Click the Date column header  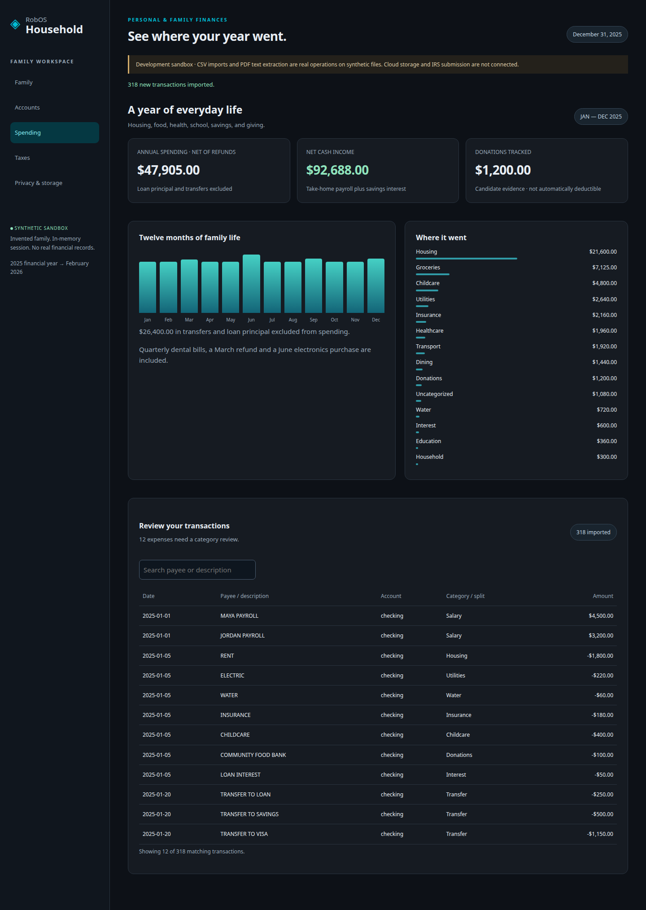(148, 596)
